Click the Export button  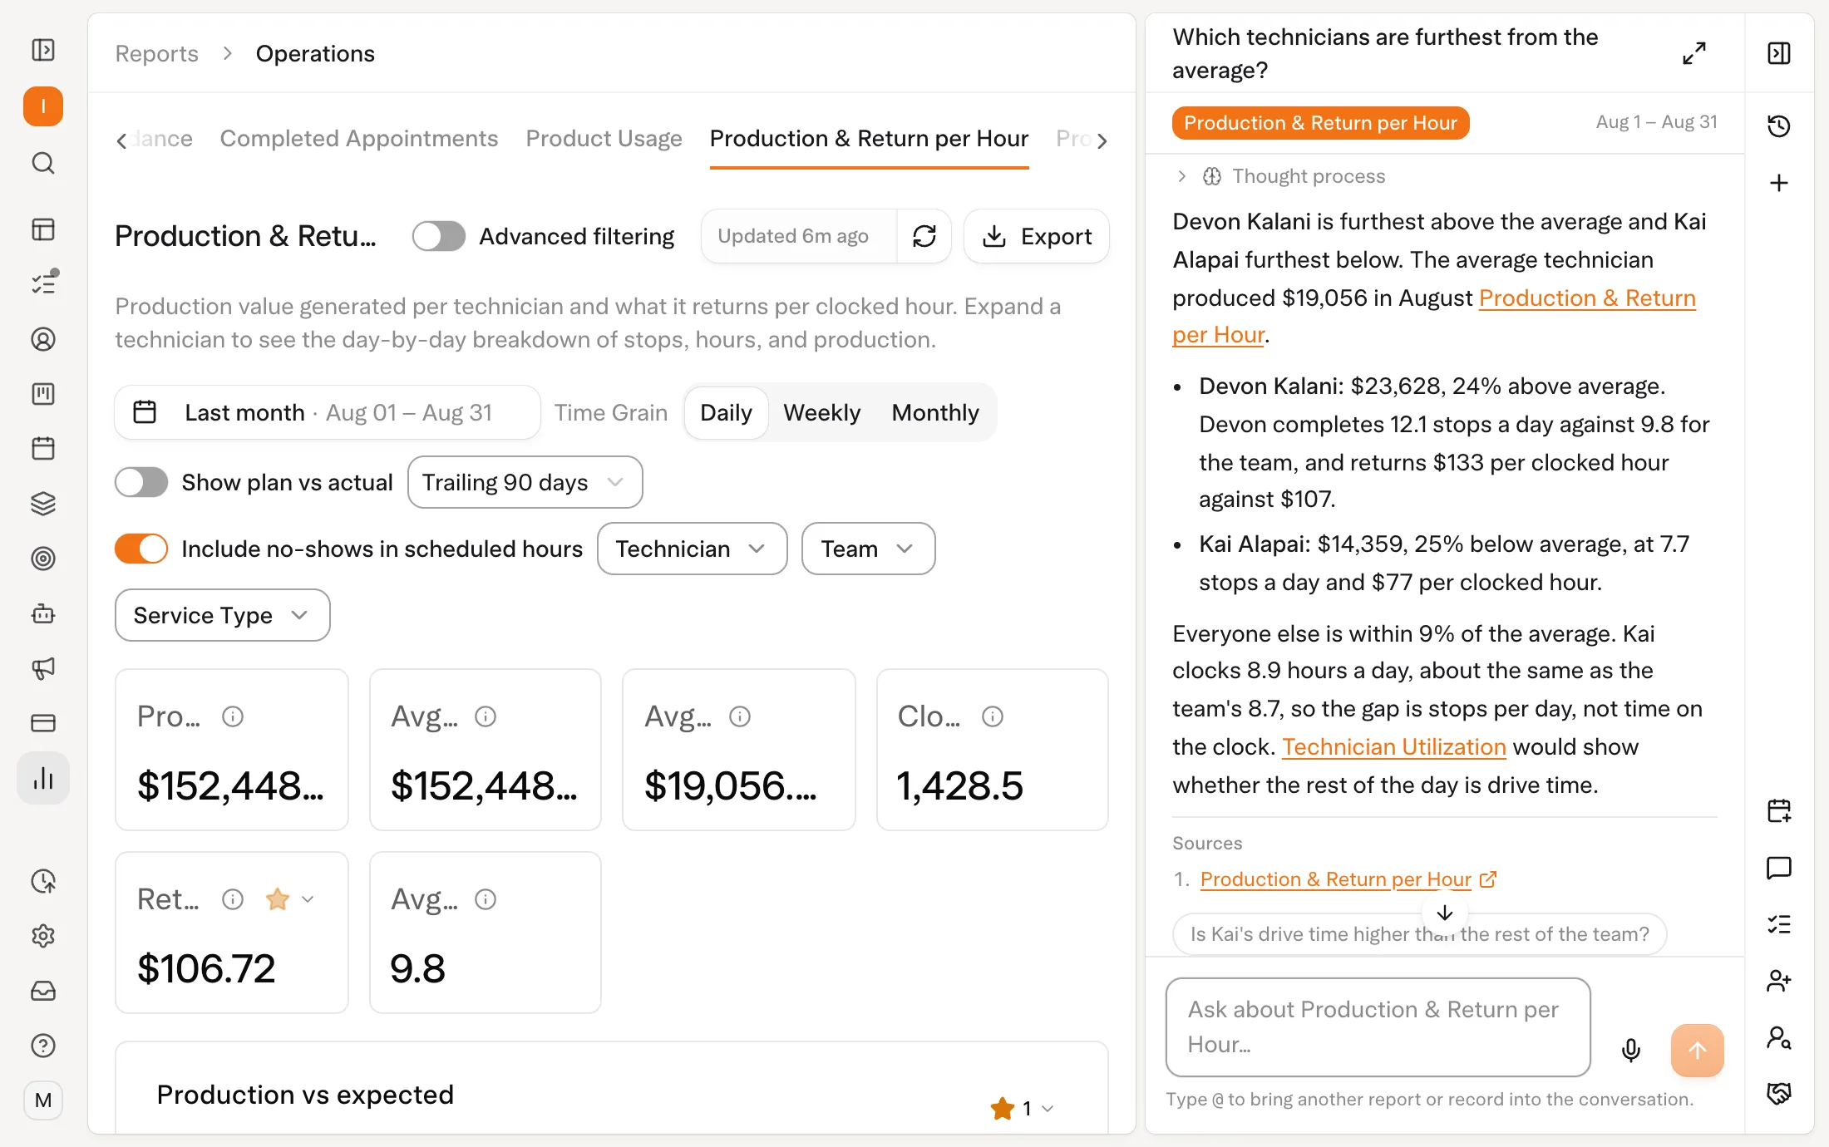click(1037, 237)
